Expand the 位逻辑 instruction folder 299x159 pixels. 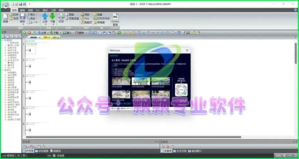[x=5, y=75]
